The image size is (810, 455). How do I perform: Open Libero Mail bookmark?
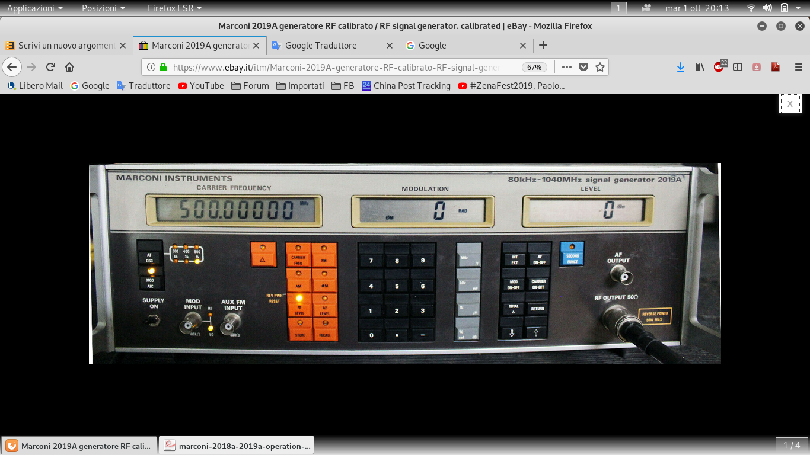point(35,86)
